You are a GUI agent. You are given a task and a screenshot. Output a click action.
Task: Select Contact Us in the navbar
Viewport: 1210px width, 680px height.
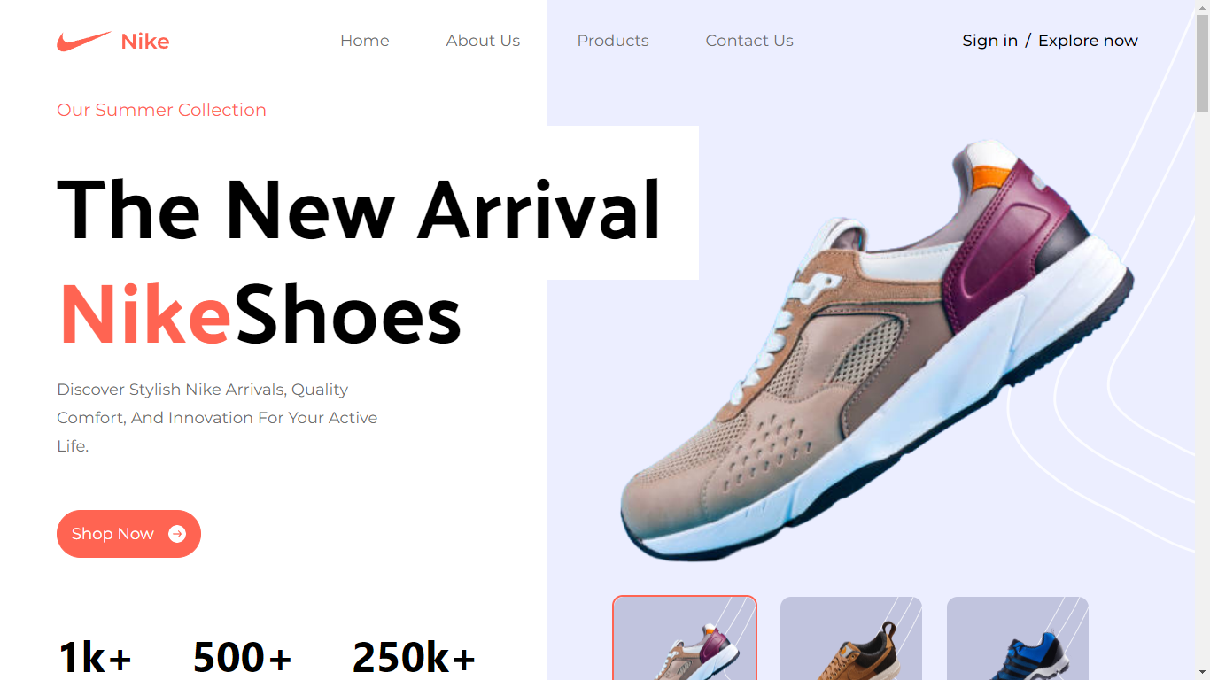coord(749,41)
